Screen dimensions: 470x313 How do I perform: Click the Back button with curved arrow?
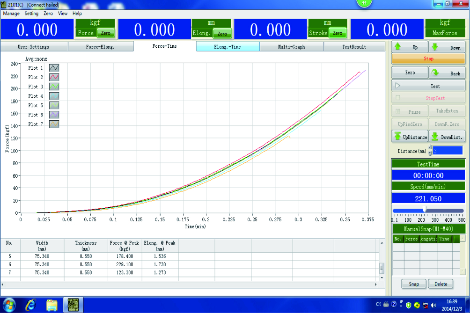(447, 73)
